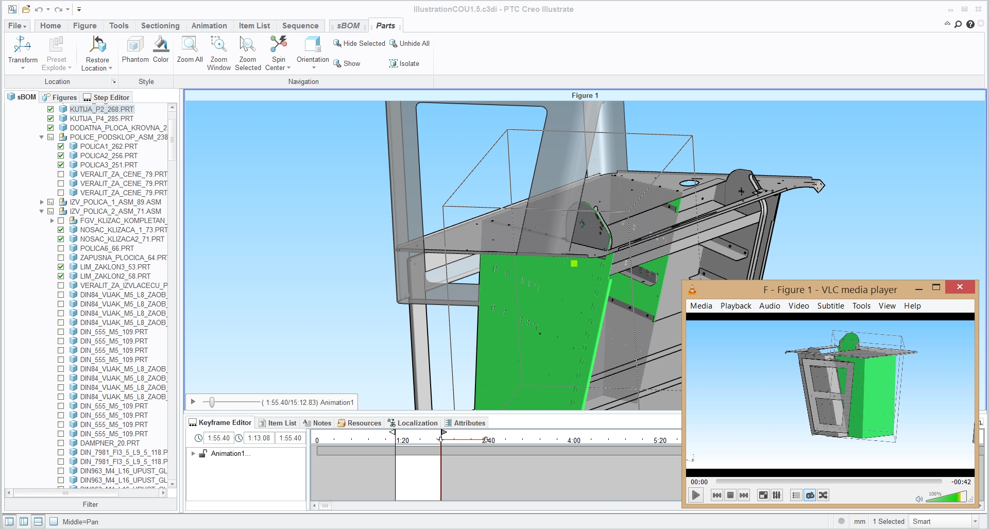Viewport: 989px width, 529px height.
Task: Toggle the DODATNA_PLOCA_KROVNA checkbox
Action: click(50, 128)
